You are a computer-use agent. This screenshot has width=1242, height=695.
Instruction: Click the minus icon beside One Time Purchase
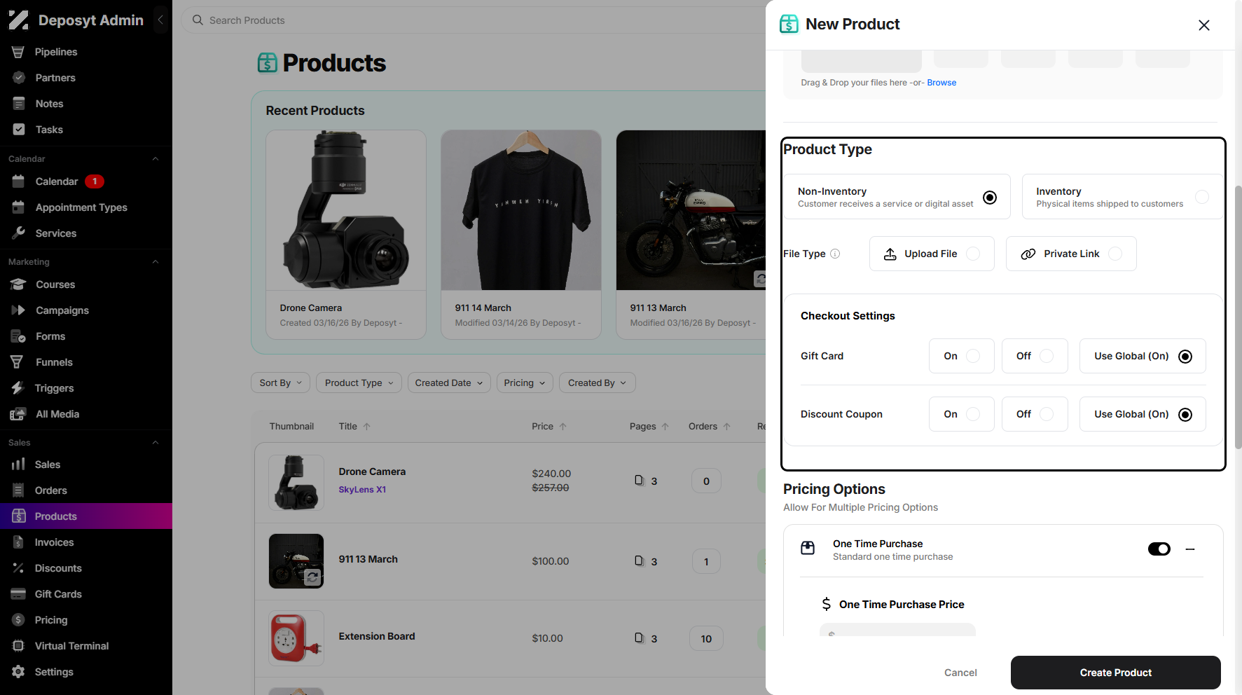(x=1190, y=549)
